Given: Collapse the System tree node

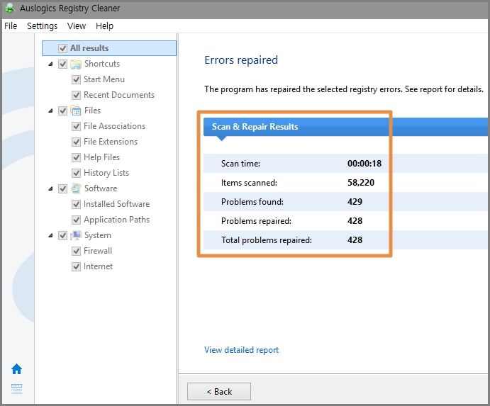Looking at the screenshot, I should point(50,235).
